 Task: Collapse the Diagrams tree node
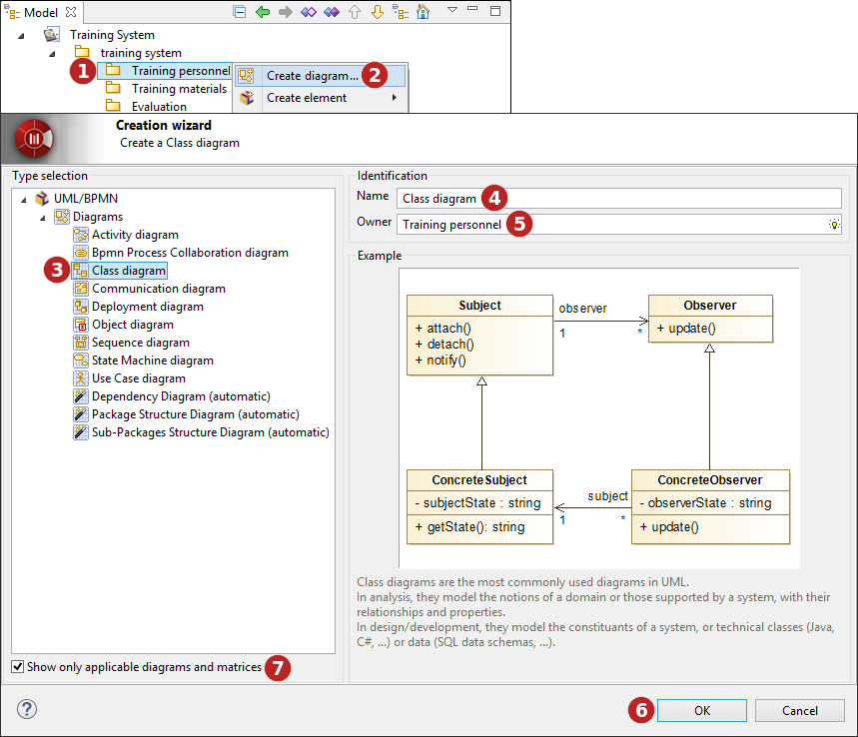(x=42, y=217)
